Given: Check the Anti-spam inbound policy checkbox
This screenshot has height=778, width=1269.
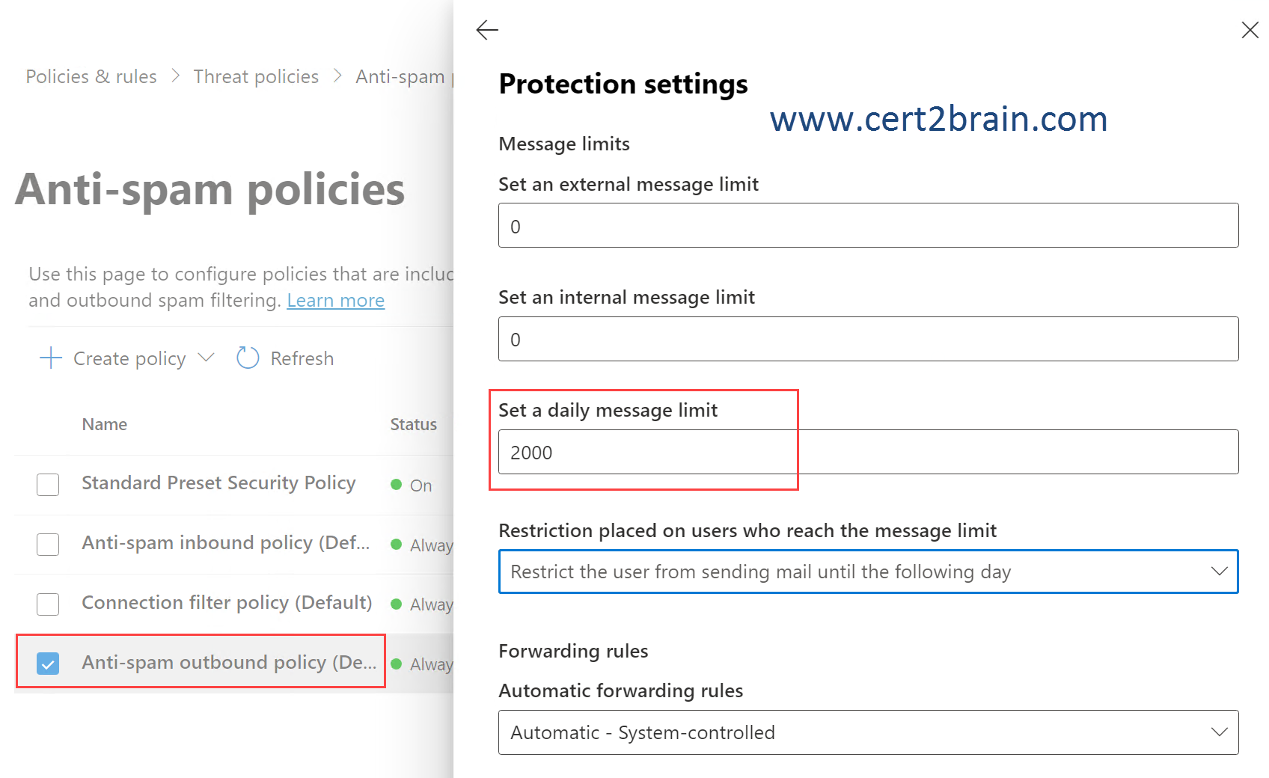Looking at the screenshot, I should click(48, 544).
